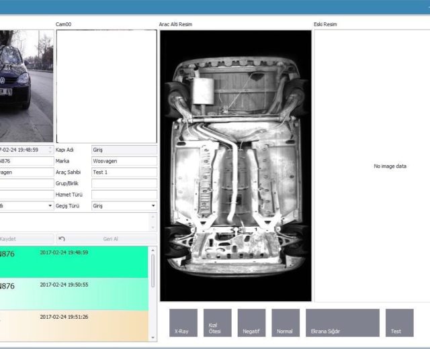
Task: Click the record list scrollbar down arrow
Action: [153, 337]
